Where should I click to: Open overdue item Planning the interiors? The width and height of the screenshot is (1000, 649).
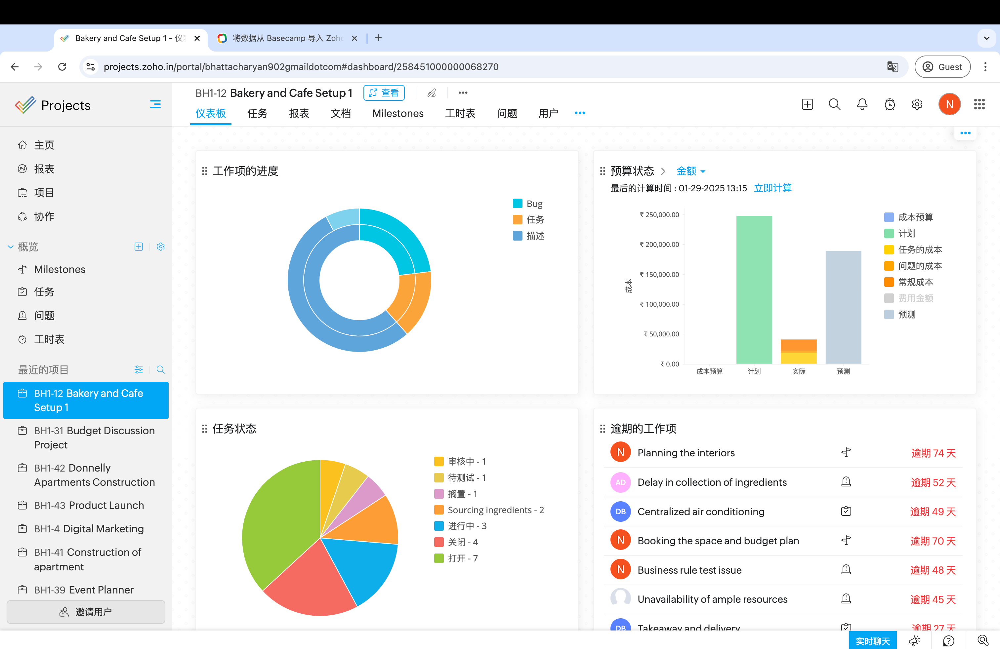(x=686, y=452)
